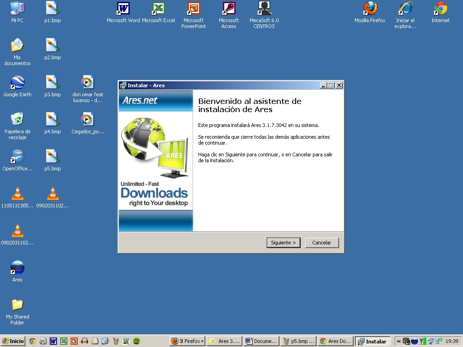This screenshot has width=463, height=347.
Task: Switch to Docume... Word taskbar item
Action: click(x=262, y=341)
